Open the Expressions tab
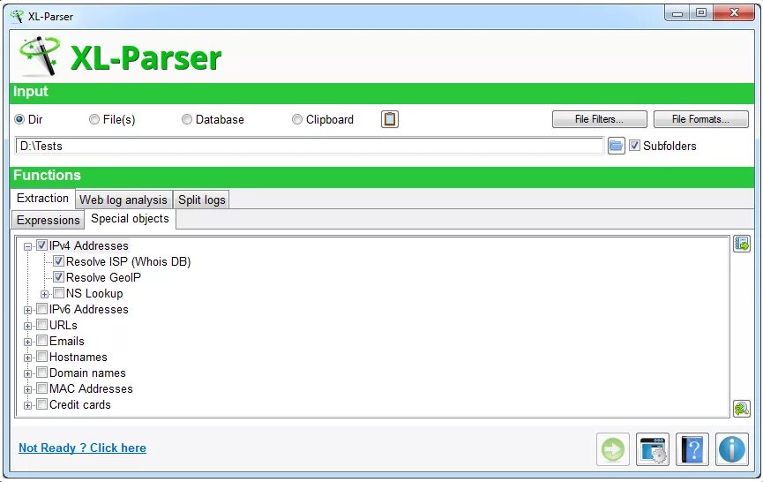The image size is (763, 482). 49,220
